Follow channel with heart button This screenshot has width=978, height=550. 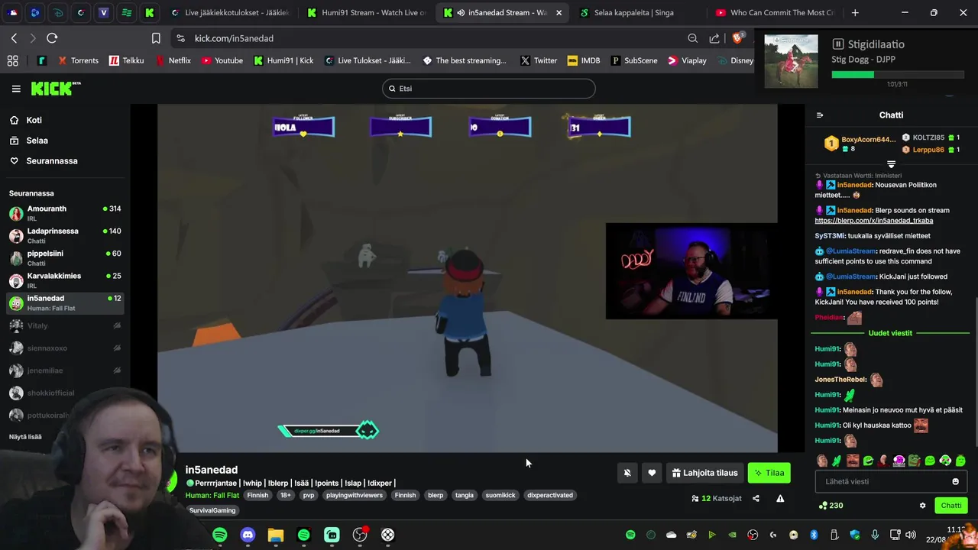coord(652,473)
